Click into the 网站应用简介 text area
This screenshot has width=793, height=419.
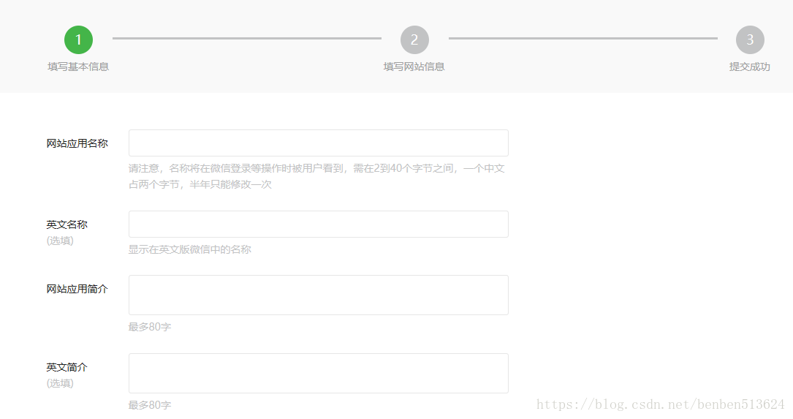point(319,295)
